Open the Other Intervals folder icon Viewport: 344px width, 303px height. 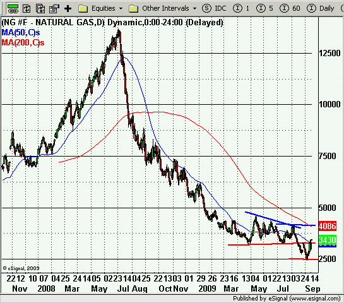133,9
